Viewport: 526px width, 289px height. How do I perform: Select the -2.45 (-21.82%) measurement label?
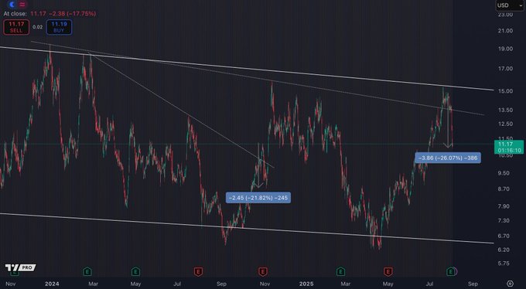tap(258, 198)
